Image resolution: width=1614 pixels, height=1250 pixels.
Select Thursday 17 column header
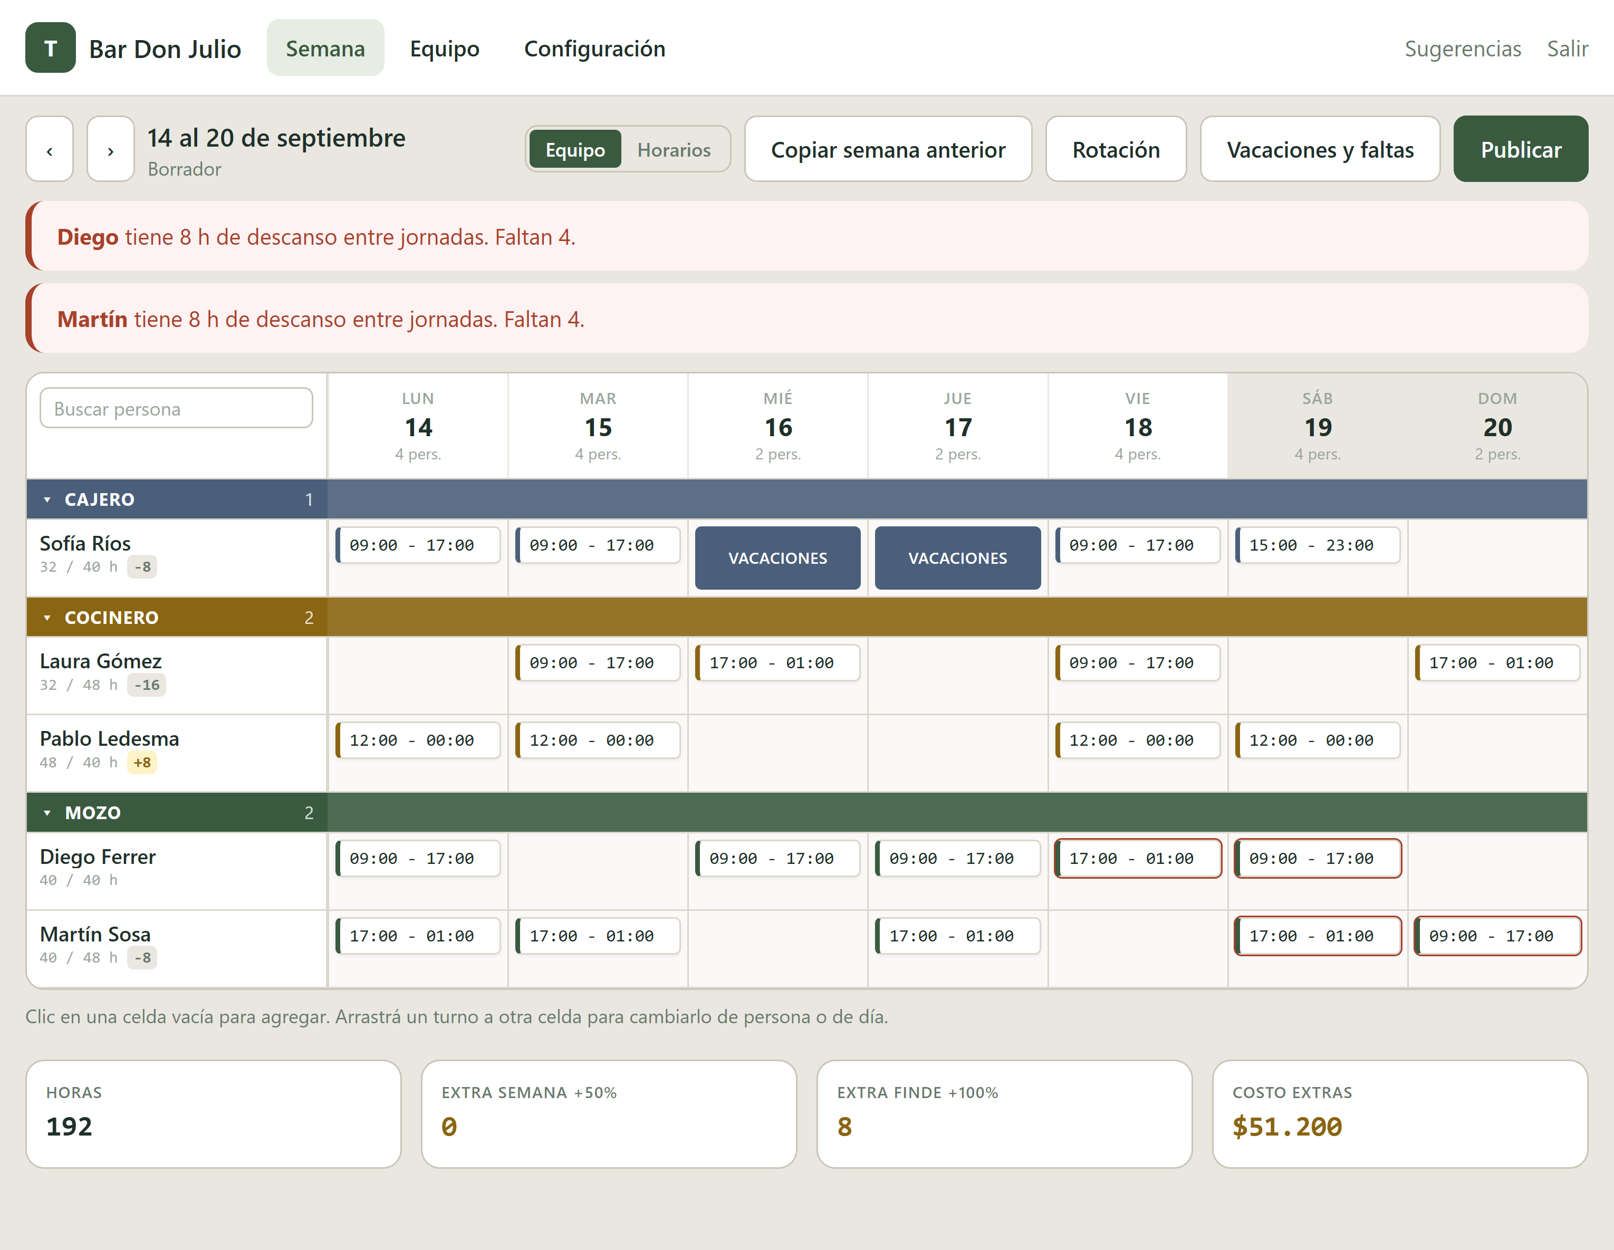point(958,426)
